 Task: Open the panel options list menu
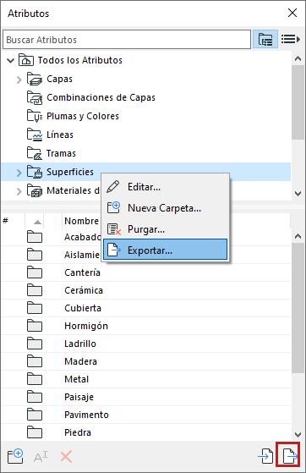click(290, 39)
